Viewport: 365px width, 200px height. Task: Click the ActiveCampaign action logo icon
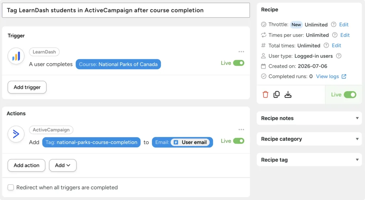coord(16,134)
